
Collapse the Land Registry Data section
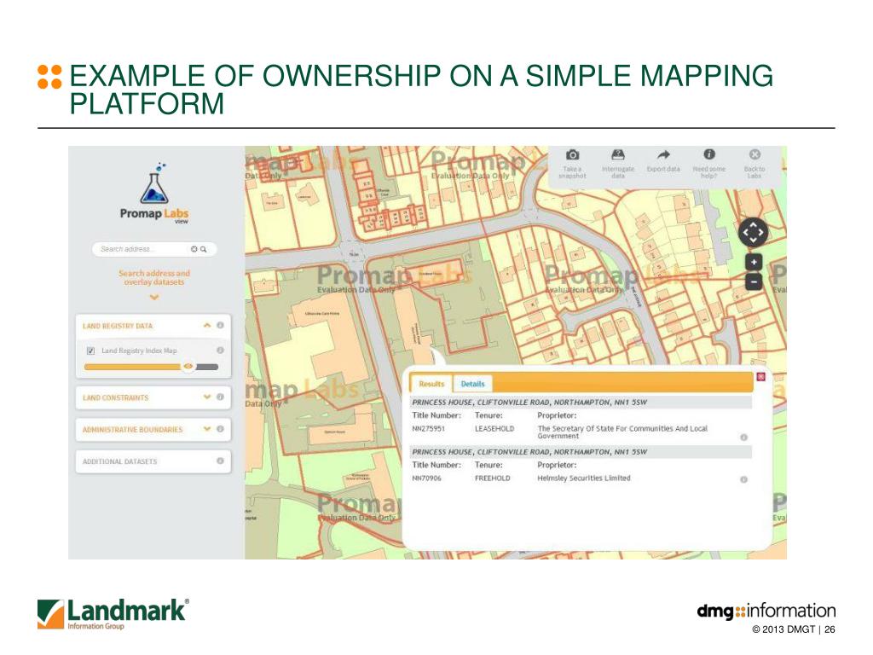tap(207, 325)
